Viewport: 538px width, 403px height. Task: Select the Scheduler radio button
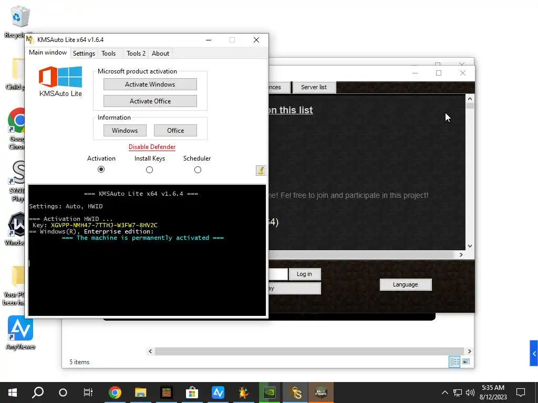point(198,169)
